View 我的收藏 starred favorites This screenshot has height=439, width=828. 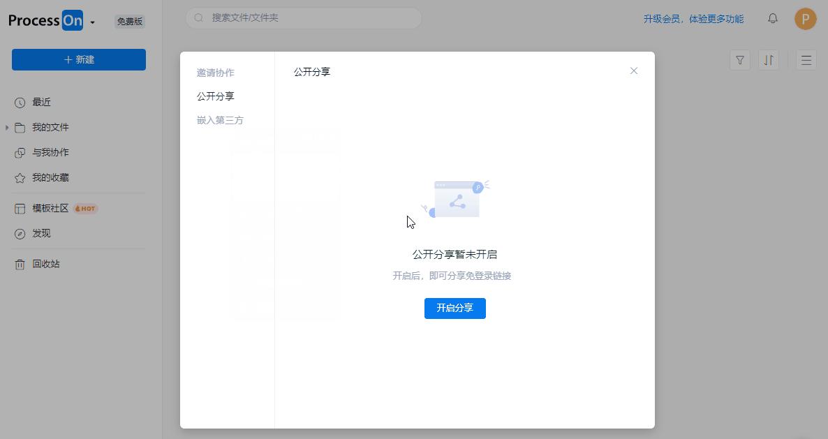pos(49,177)
